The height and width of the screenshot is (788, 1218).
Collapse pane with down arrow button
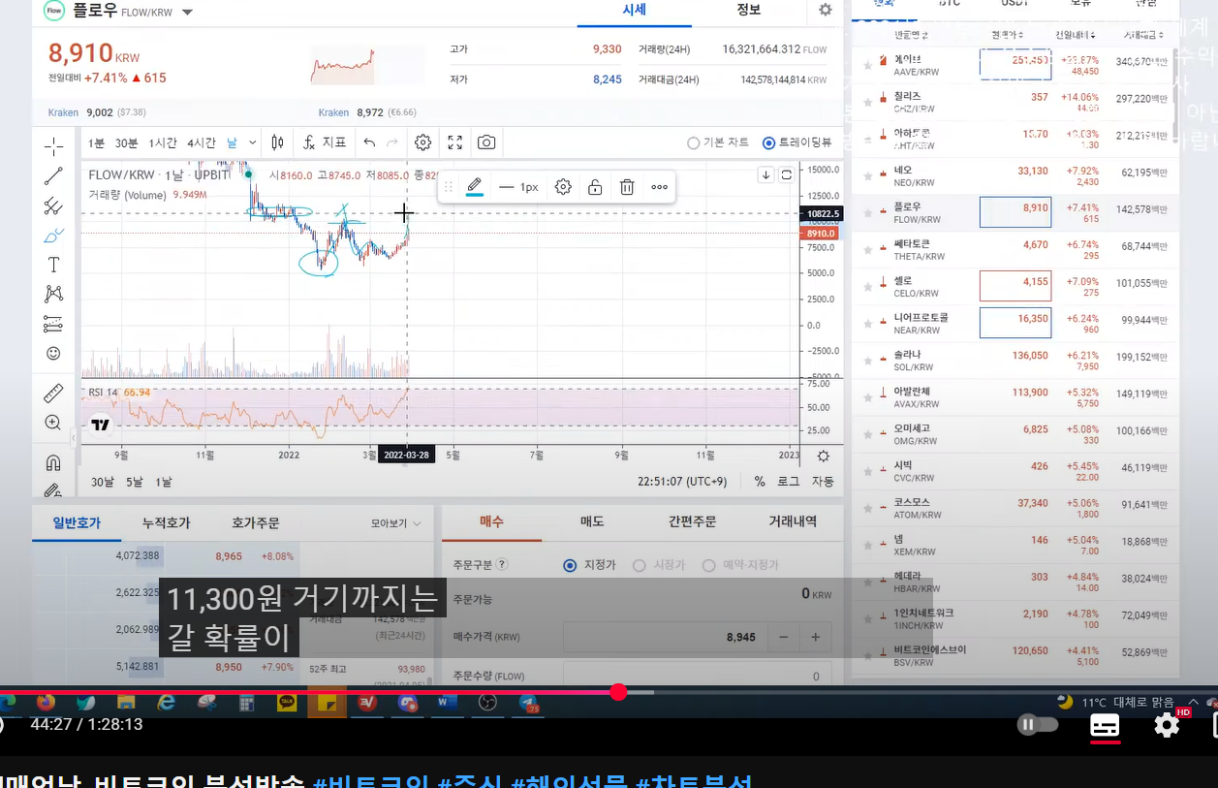[x=765, y=175]
